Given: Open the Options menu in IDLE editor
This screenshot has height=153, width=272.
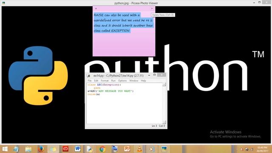Looking at the screenshot, I should click(x=122, y=81).
